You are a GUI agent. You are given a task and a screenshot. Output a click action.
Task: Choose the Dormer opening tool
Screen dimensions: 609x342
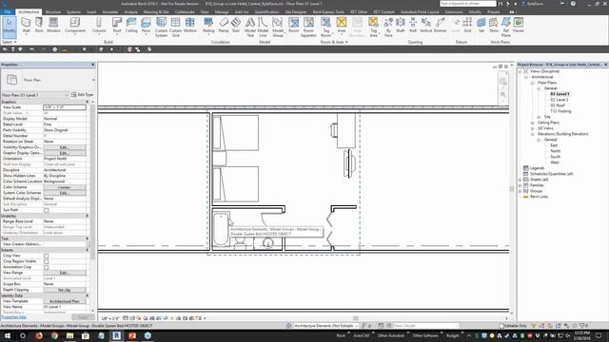coord(440,26)
